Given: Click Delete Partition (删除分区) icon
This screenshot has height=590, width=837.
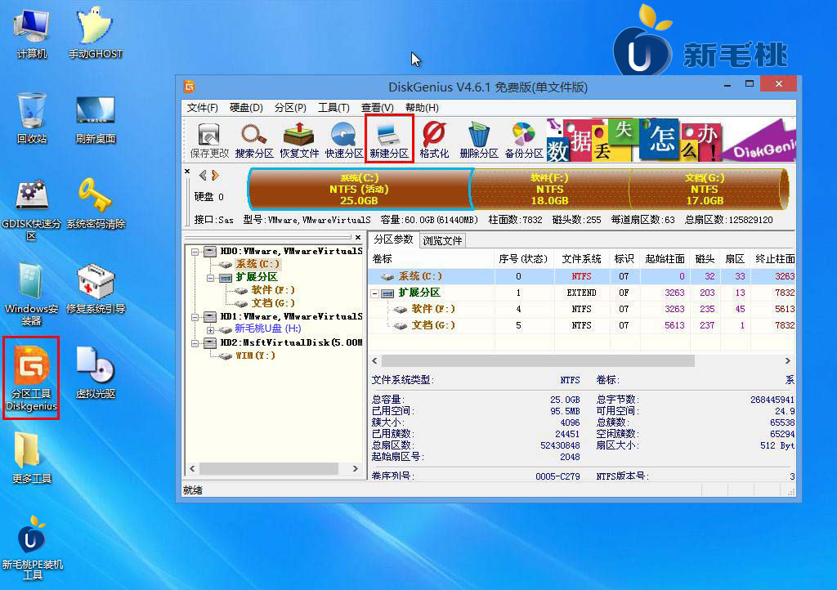Looking at the screenshot, I should coord(479,141).
